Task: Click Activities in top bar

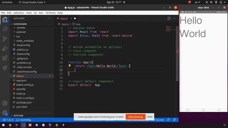Action: coord(7,2)
